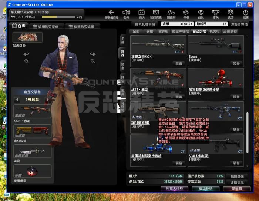Open 快速购买编辑 tab

(x=82, y=26)
